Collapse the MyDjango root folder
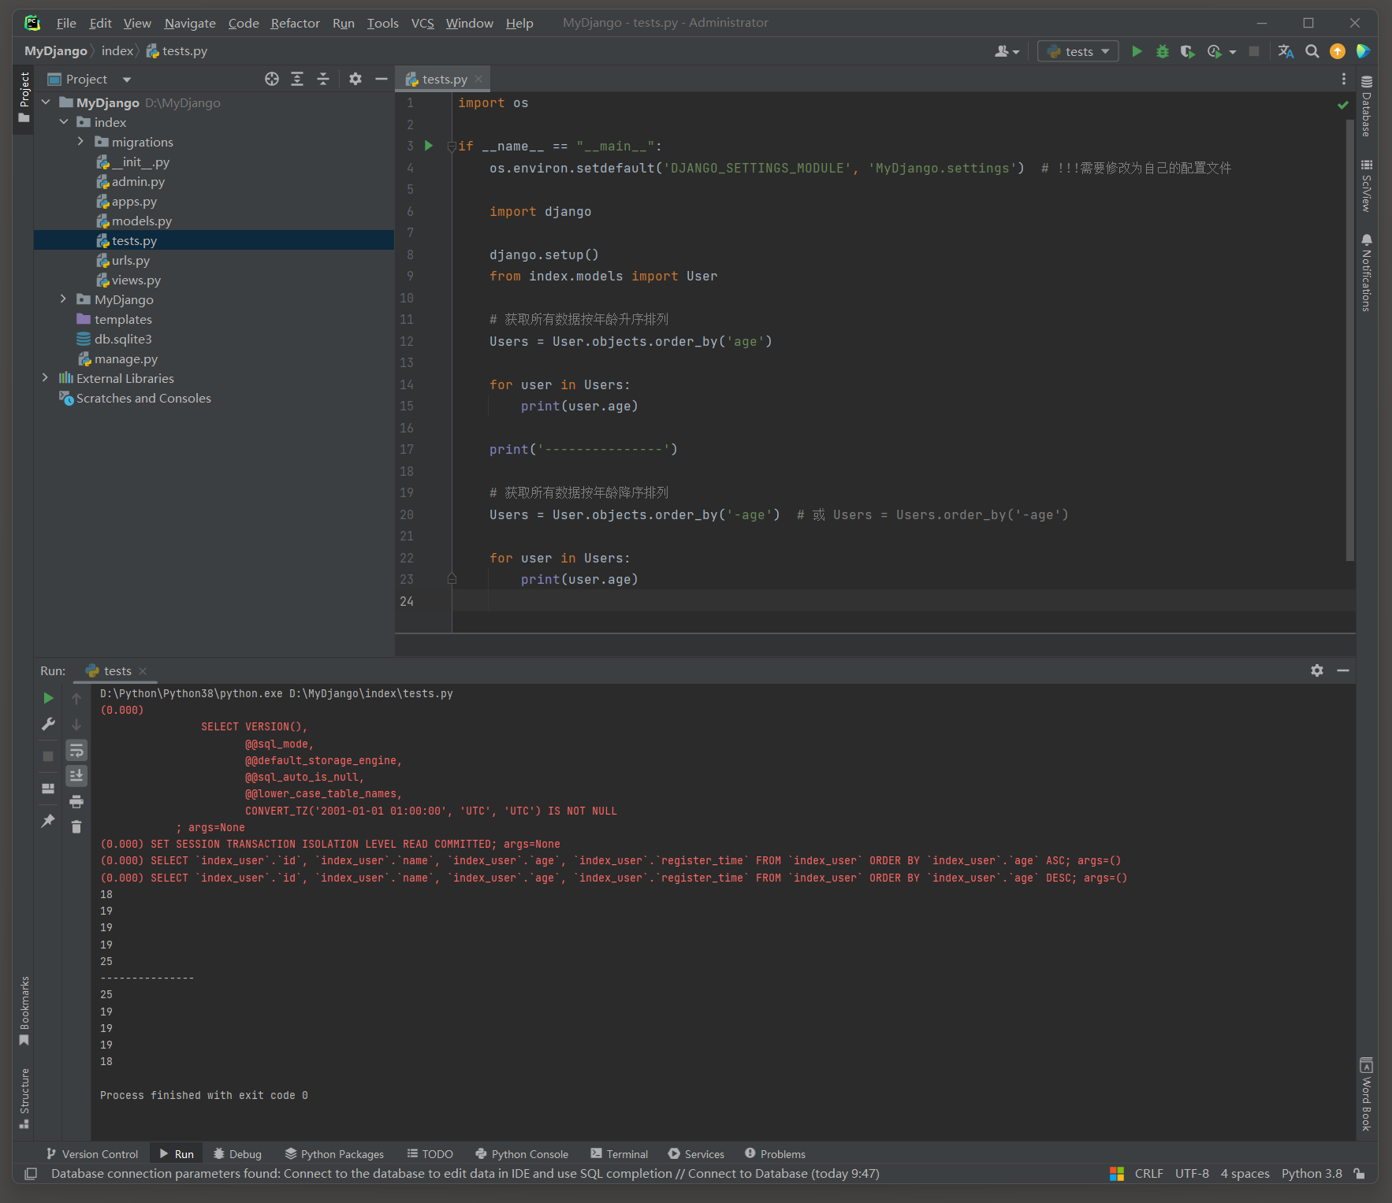 (46, 102)
